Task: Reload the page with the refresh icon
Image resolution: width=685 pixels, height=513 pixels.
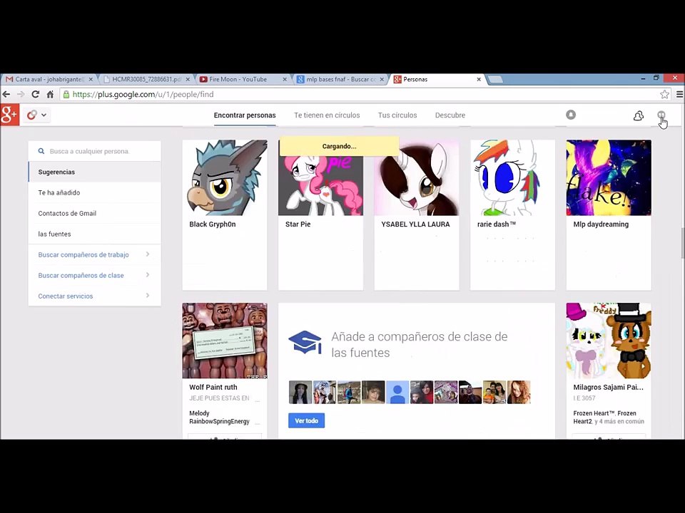Action: pos(36,94)
